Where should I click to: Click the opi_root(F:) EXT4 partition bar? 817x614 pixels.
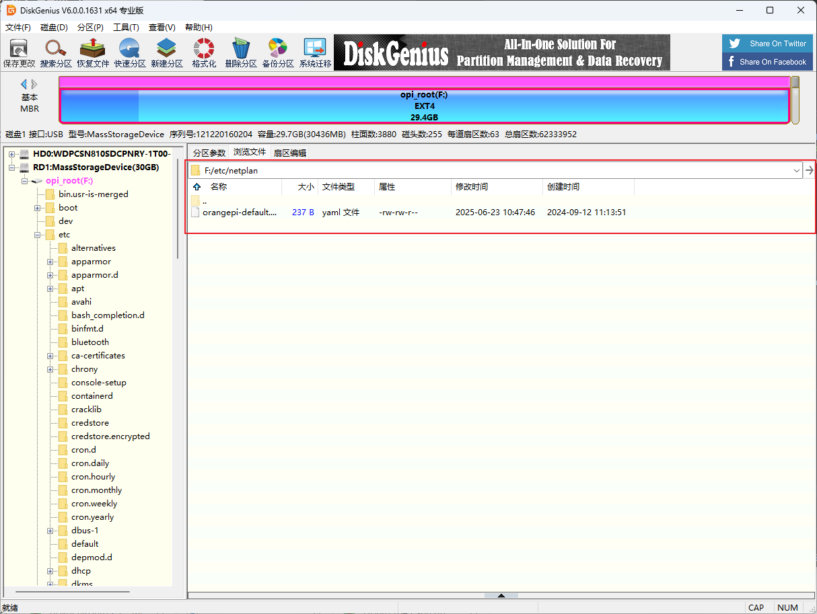tap(424, 106)
